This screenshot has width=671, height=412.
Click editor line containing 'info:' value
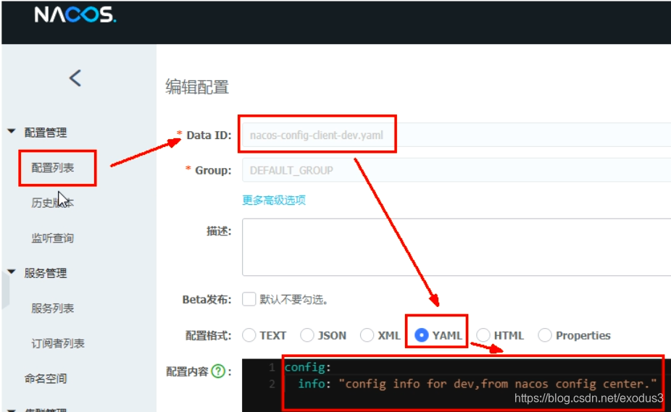tap(477, 383)
